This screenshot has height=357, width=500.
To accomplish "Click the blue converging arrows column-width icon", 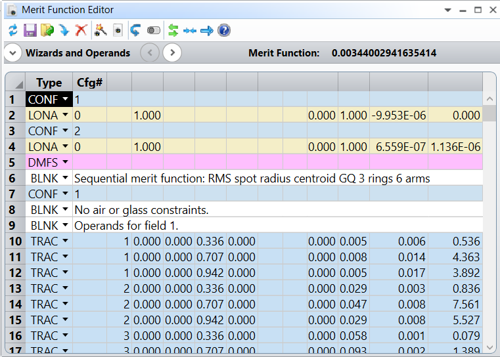I will pos(190,31).
